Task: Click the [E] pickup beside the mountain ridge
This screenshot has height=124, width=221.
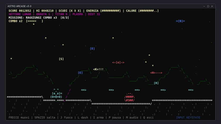Action: coord(80,73)
